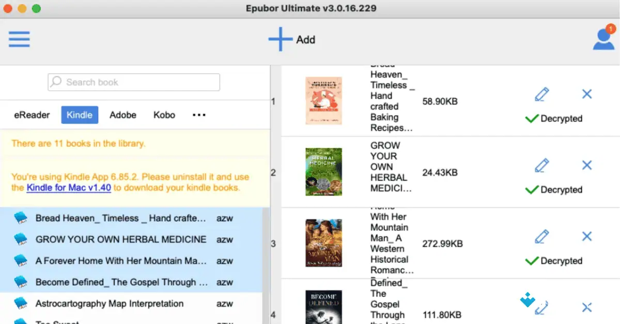Edit metadata of the Bread Heaven book

click(541, 94)
